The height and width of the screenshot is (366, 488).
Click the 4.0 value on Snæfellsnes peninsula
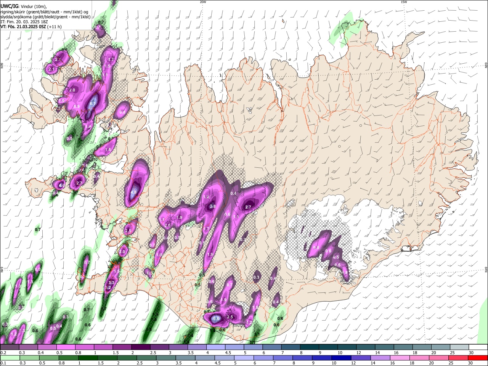coord(61,186)
